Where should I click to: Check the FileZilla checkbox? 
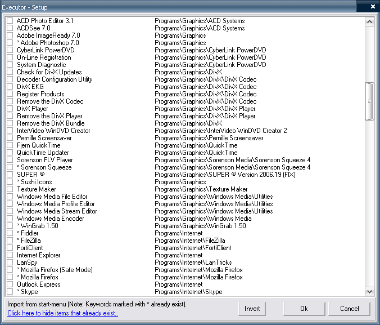[x=10, y=240]
